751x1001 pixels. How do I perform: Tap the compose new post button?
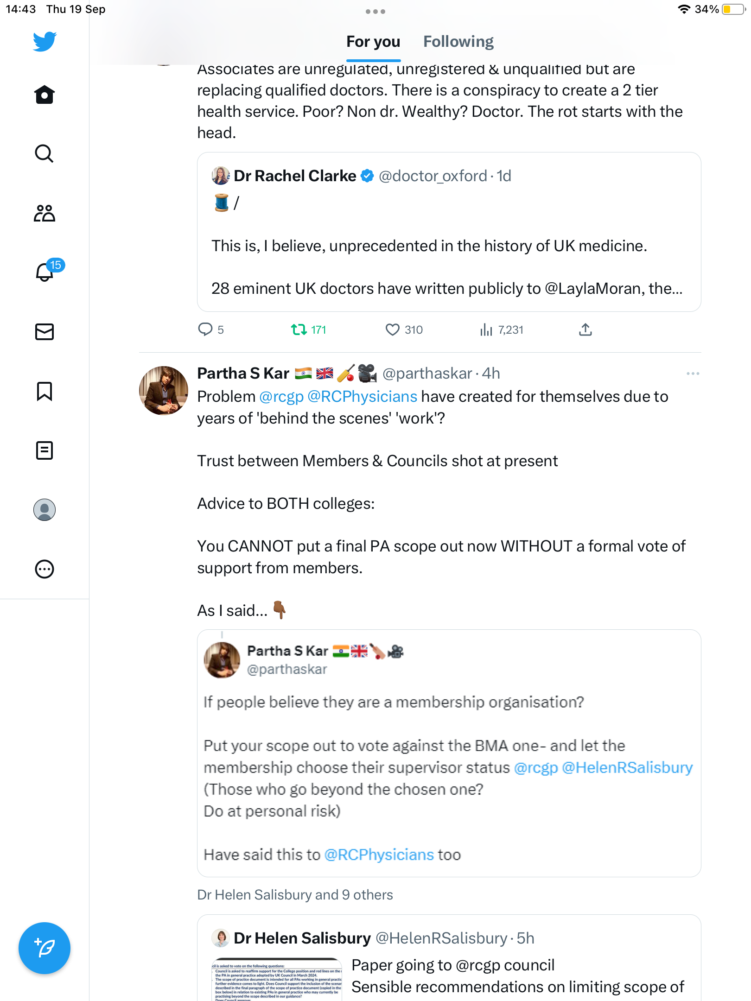tap(45, 948)
